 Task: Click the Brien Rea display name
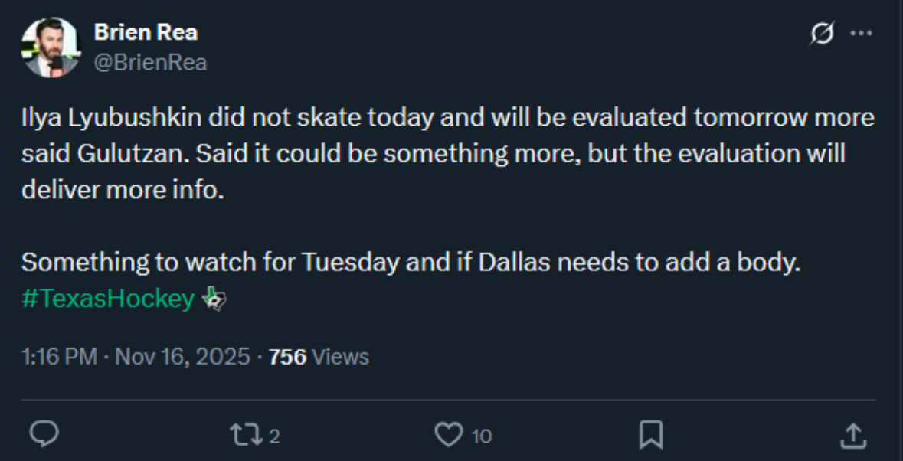coord(145,32)
